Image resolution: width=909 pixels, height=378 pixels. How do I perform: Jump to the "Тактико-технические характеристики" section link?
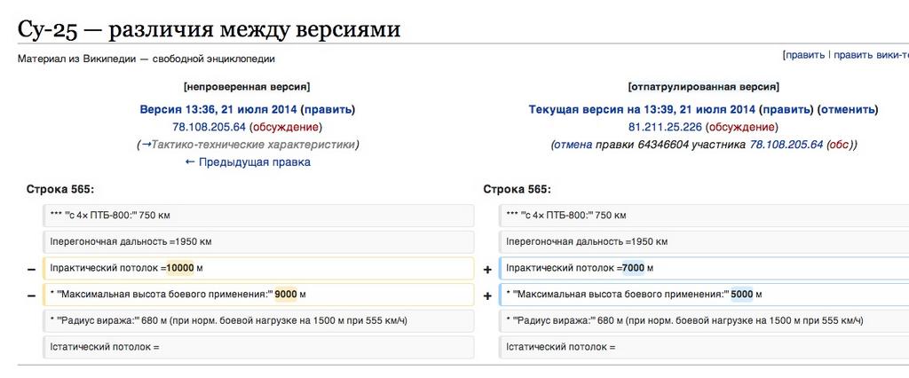click(252, 145)
